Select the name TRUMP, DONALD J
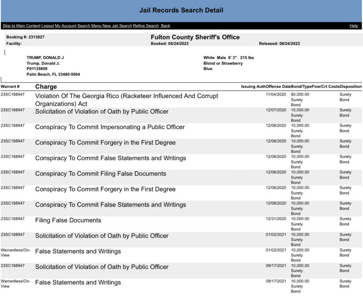 pyautogui.click(x=45, y=58)
